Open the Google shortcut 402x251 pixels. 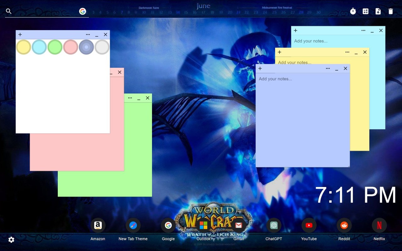[168, 225]
